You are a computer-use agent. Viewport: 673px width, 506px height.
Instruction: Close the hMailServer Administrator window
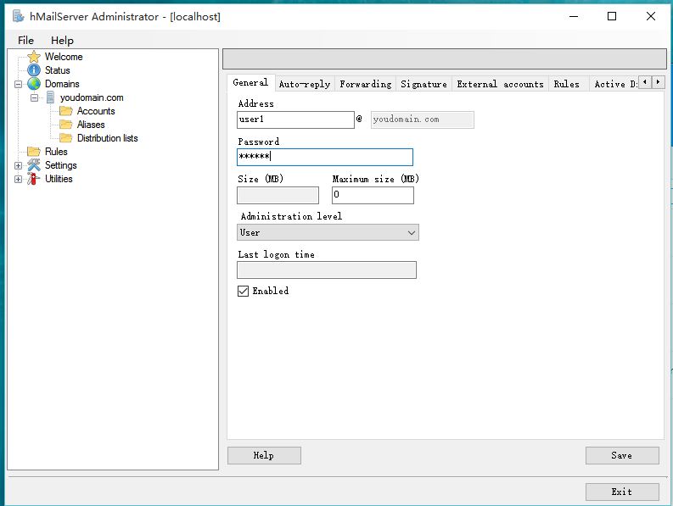651,16
